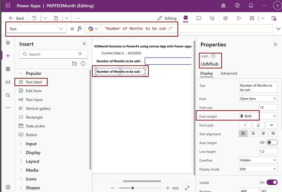282x192 pixels.
Task: Open Copilot icon in purple header
Action: [x=237, y=6]
